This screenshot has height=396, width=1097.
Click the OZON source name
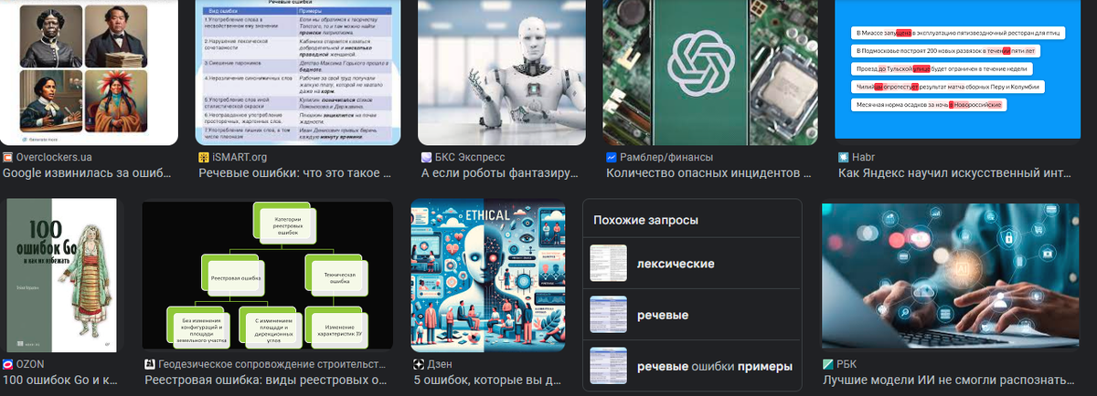[30, 364]
